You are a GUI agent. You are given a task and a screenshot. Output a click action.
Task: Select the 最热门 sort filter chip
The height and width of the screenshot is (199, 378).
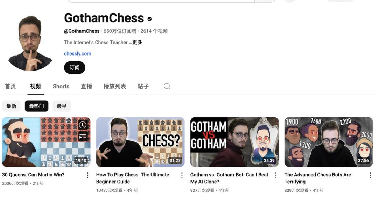(36, 106)
